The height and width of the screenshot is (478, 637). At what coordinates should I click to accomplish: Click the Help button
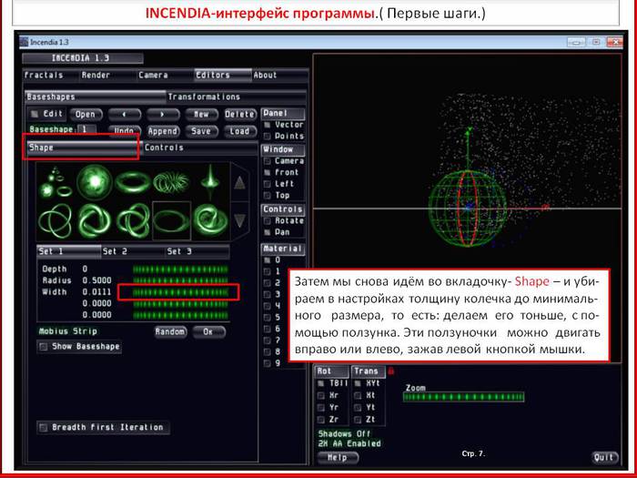tap(338, 458)
